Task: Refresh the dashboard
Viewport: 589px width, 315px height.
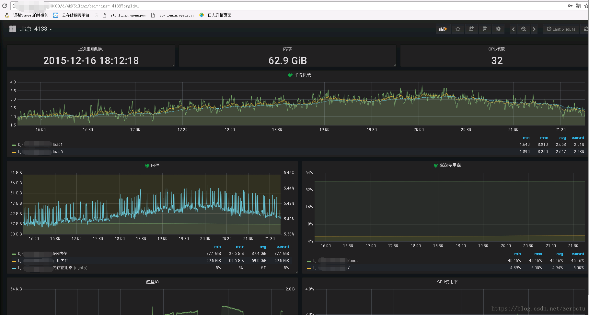Action: [x=585, y=29]
